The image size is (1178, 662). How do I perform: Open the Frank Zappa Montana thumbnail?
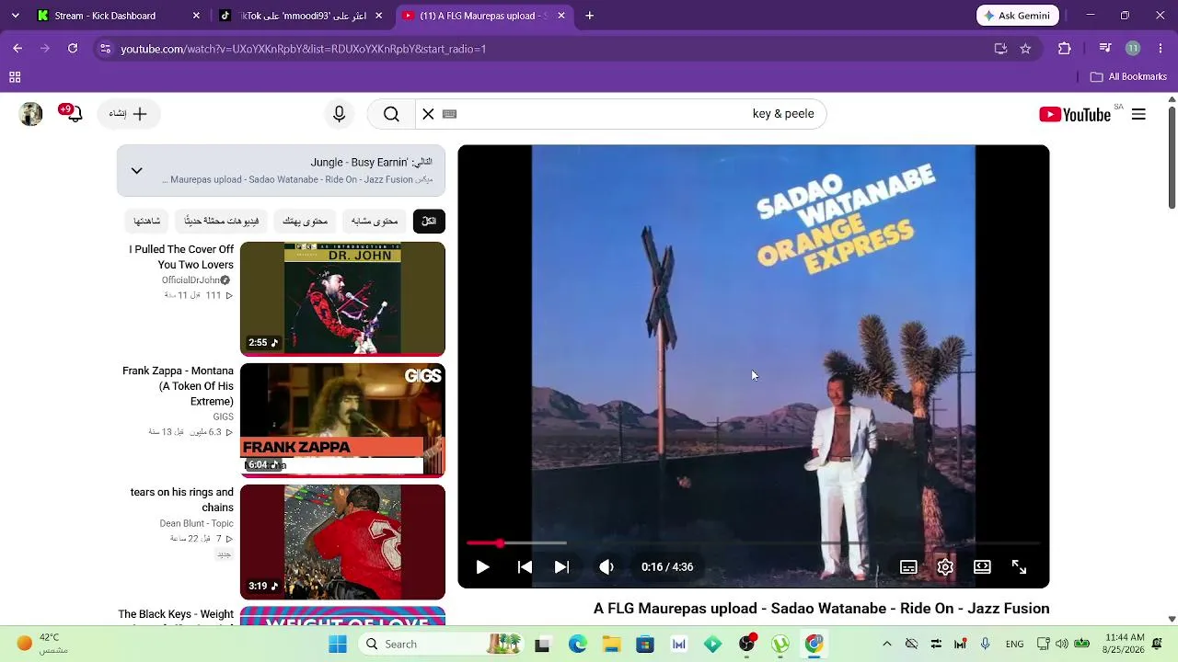342,420
